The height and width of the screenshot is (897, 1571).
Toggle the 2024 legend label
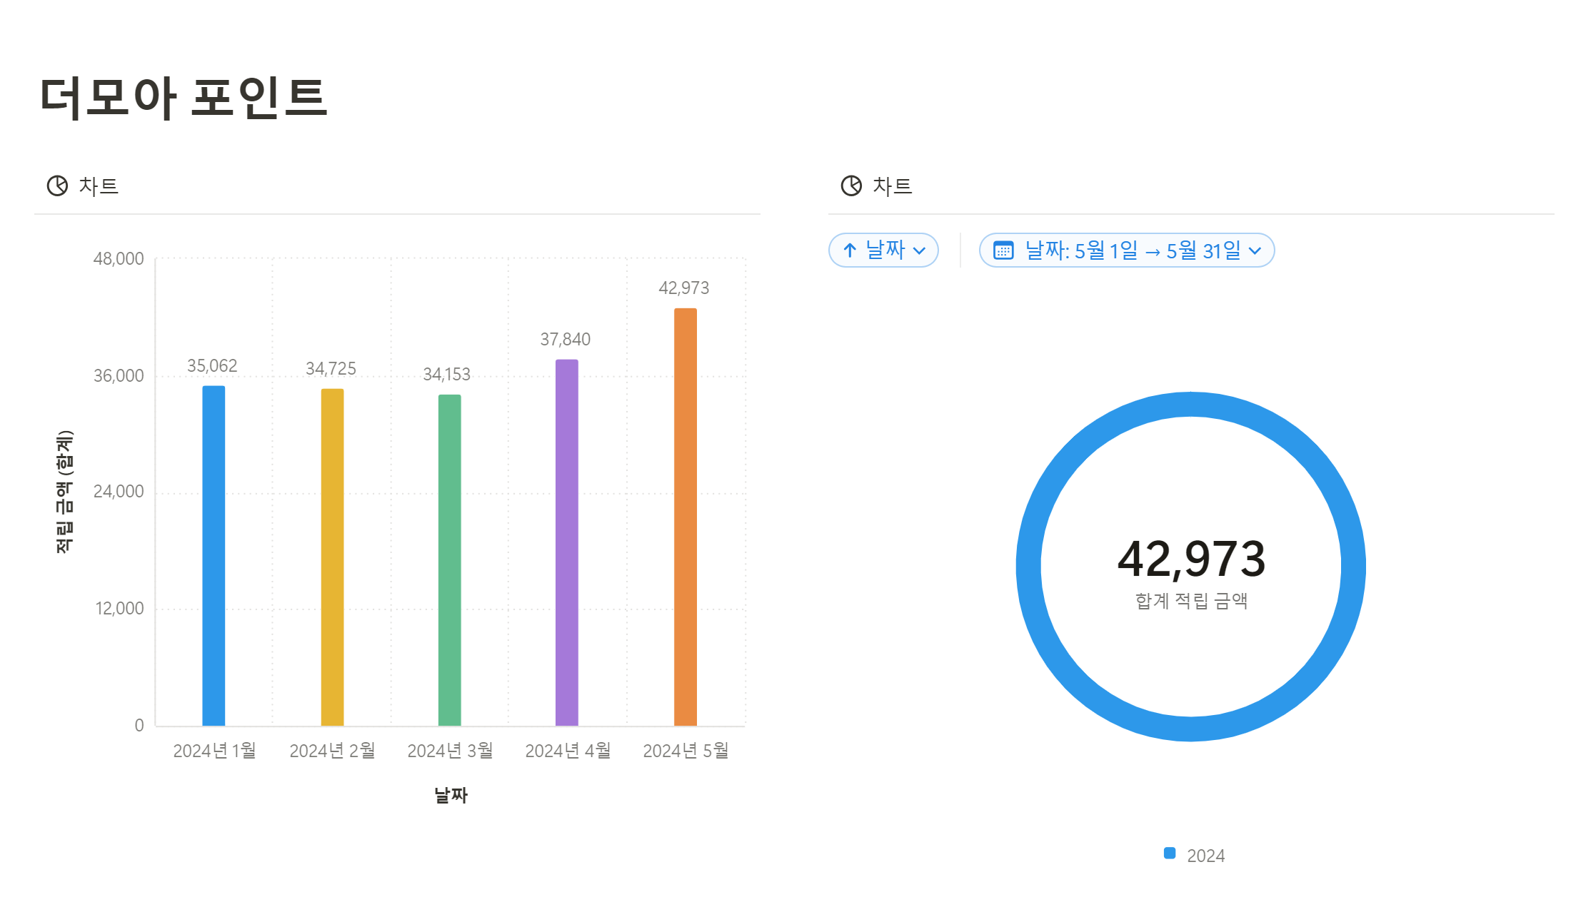point(1205,856)
